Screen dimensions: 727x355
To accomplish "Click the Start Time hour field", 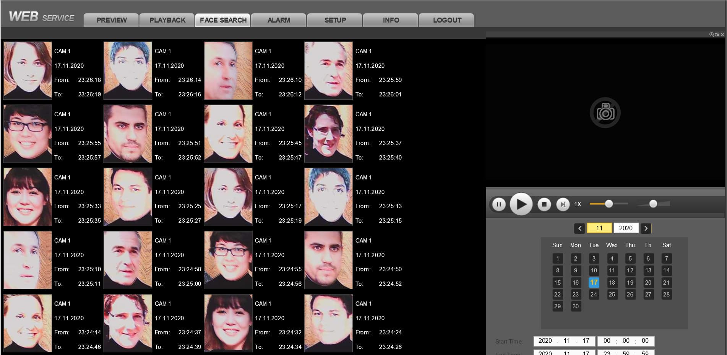I will [607, 341].
